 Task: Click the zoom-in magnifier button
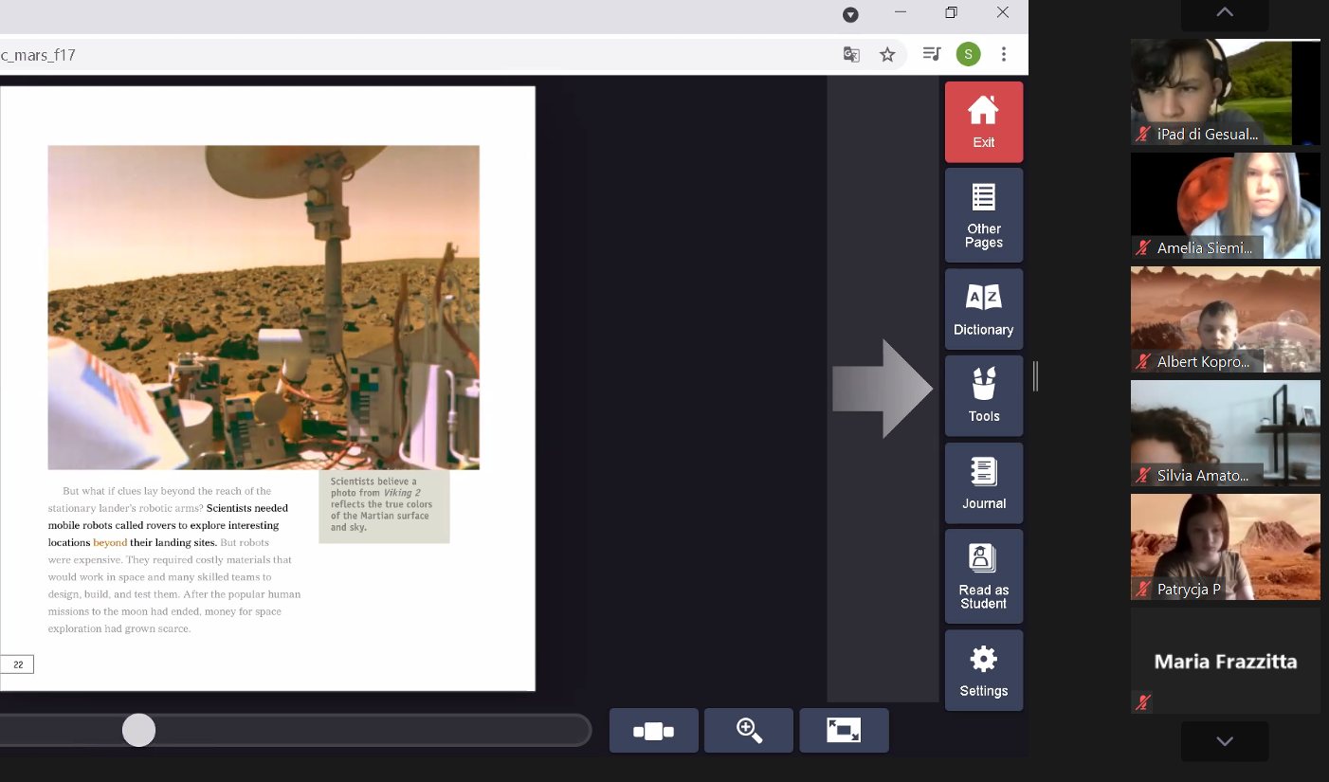coord(749,731)
